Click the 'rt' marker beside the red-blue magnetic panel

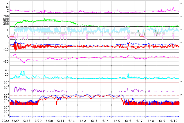coord(181,43)
